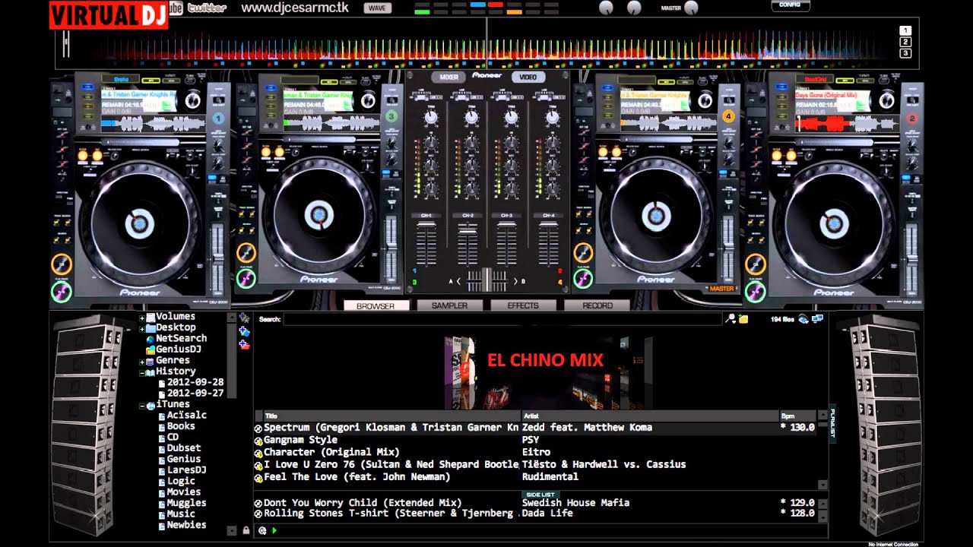Screen dimensions: 973x547
Task: Switch to the RECORD tab
Action: (597, 305)
